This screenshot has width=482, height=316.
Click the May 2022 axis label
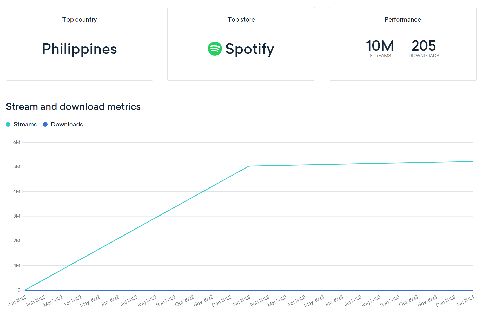click(90, 301)
